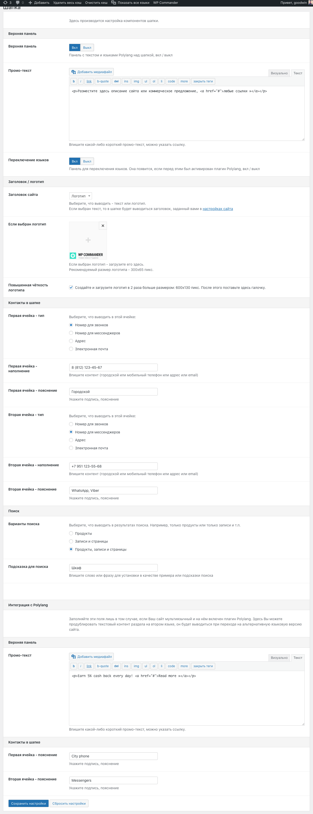
Task: Open WP Commander admin bar menu
Action: (165, 3)
